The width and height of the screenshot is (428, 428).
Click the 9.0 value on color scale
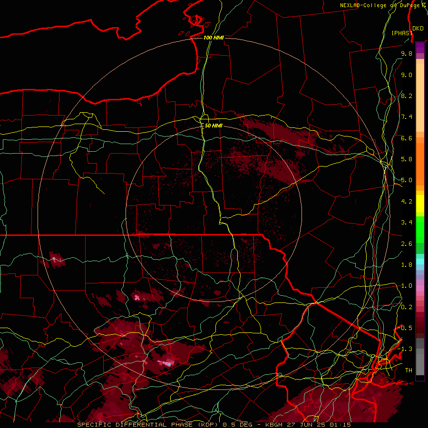(x=407, y=75)
